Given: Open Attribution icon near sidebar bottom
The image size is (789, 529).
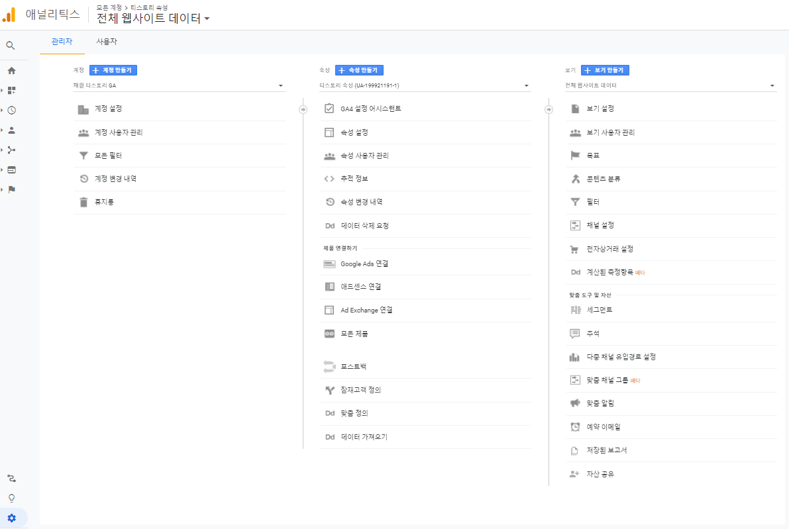Looking at the screenshot, I should click(11, 478).
